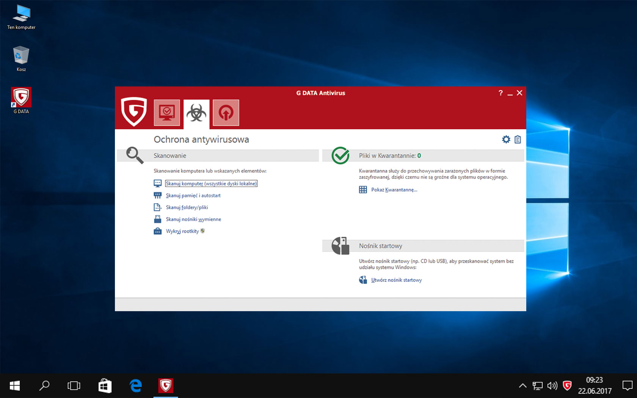Open the Windows Start menu
Screen dimensions: 637x398
click(15, 386)
